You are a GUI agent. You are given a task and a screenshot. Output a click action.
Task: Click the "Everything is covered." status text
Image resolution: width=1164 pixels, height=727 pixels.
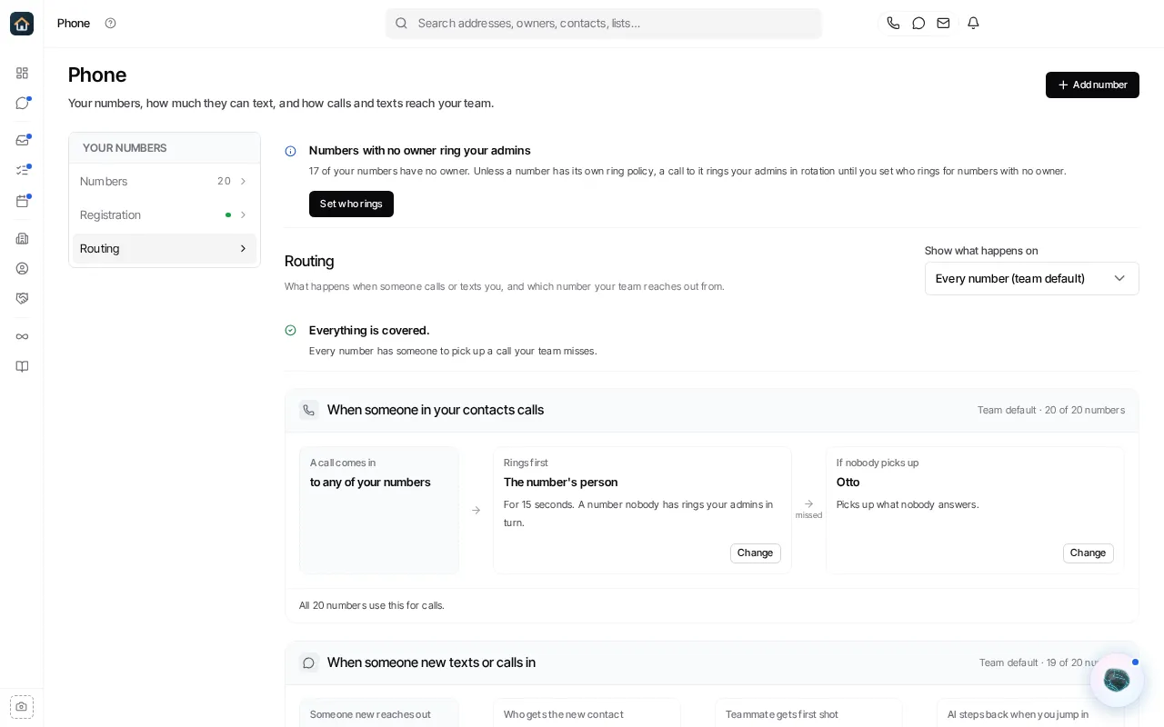(369, 330)
